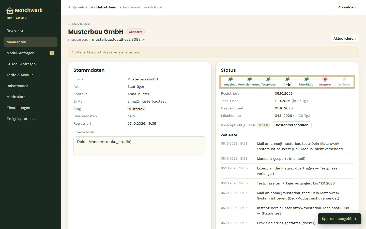Screen dimensions: 366x229
Task: Go back via the Mandanten breadcrumb
Action: pos(79,24)
